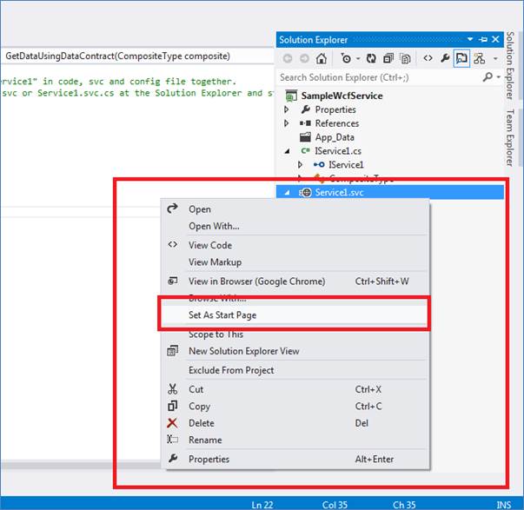Click the Pending Changes Filter clock icon
This screenshot has width=524, height=510.
click(x=346, y=58)
